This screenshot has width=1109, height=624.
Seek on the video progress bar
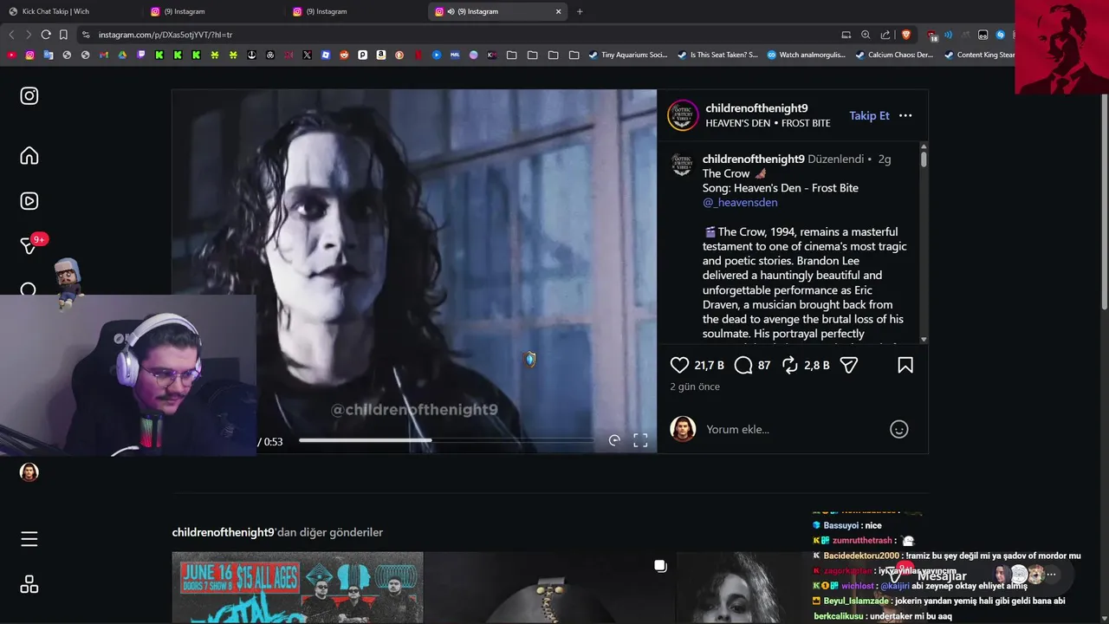tap(446, 440)
